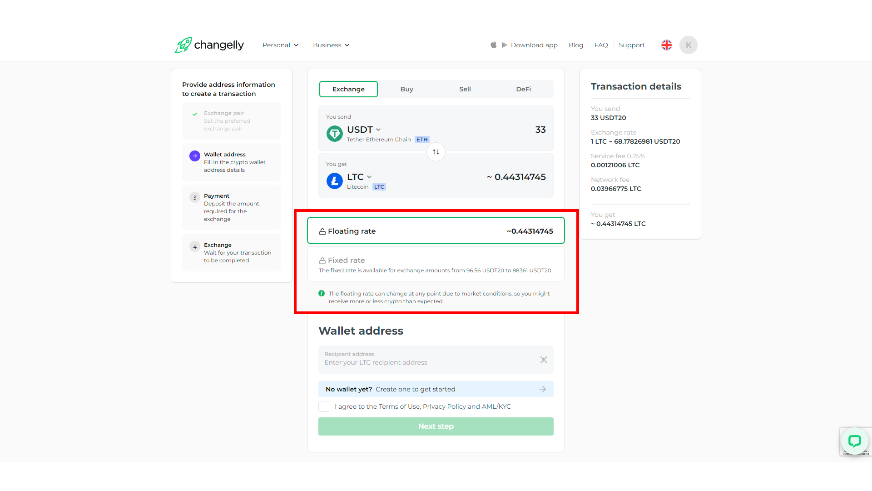Click the Payment step title
This screenshot has width=872, height=491.
coord(217,196)
